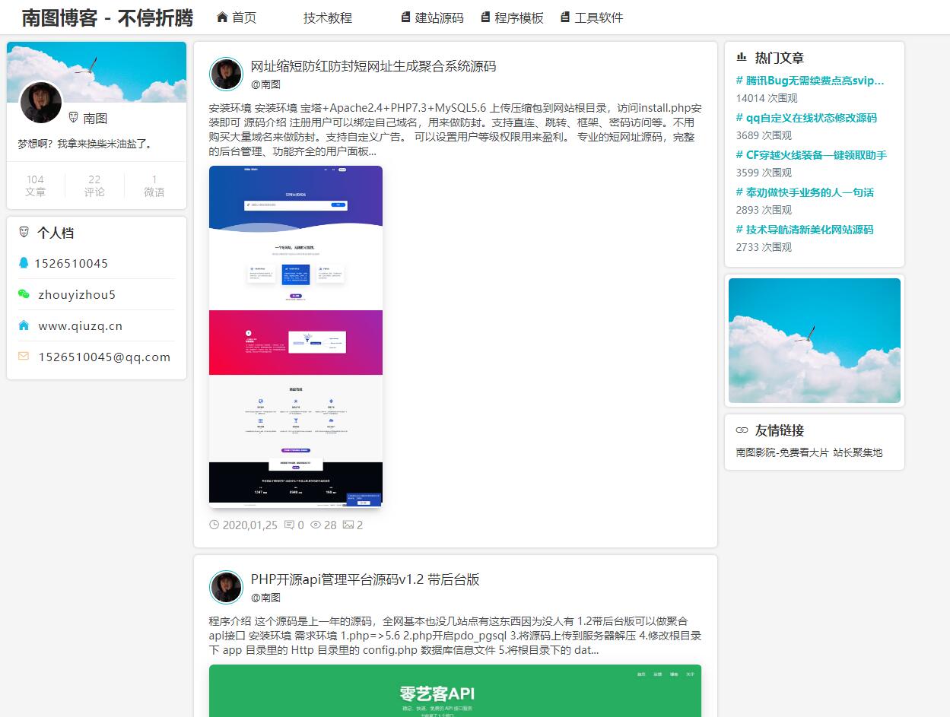Click the eye views icon under first post

(x=316, y=525)
